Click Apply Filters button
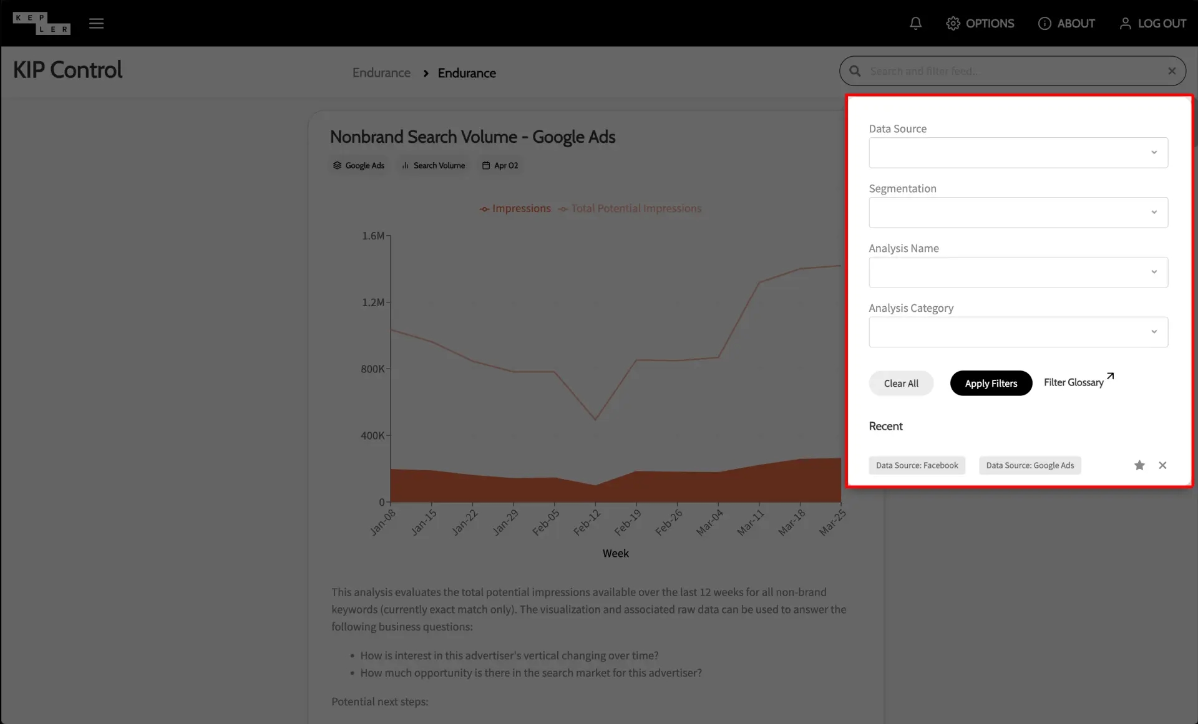The image size is (1198, 724). pos(991,384)
